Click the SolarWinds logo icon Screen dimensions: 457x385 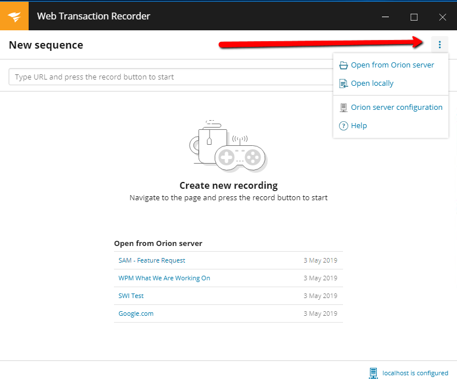tap(14, 17)
